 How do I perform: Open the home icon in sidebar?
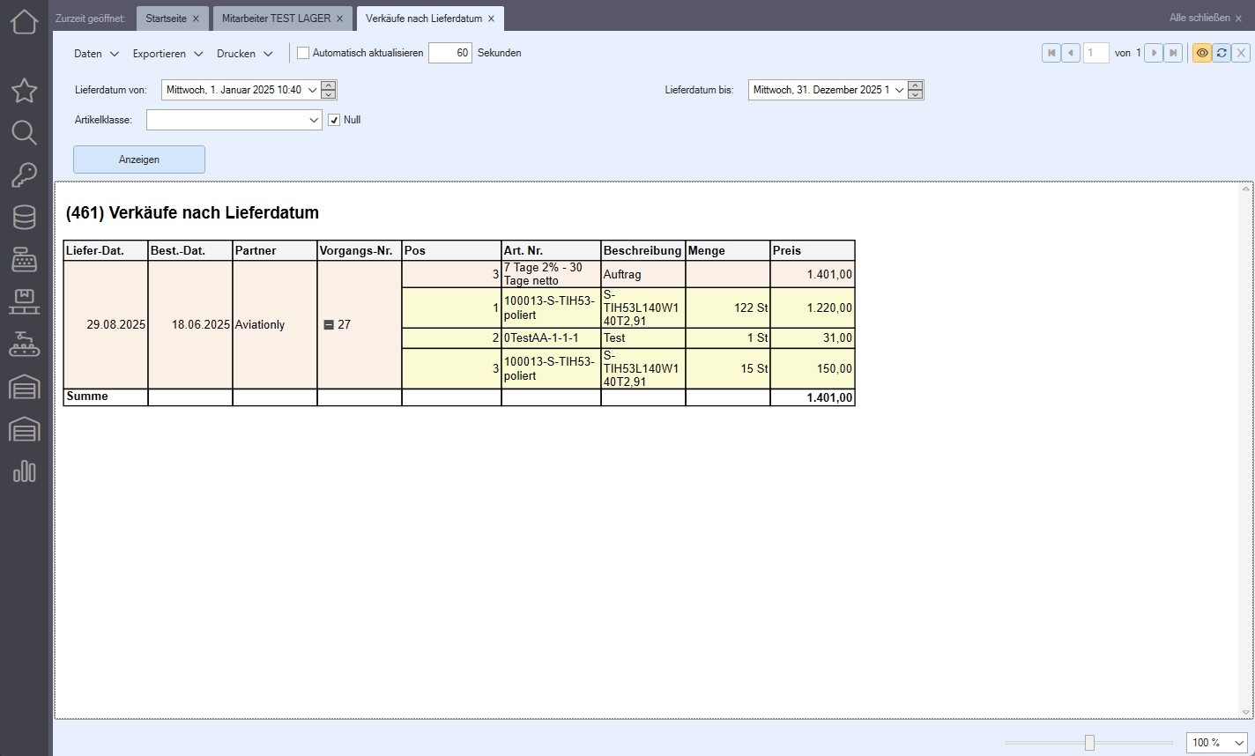click(24, 21)
